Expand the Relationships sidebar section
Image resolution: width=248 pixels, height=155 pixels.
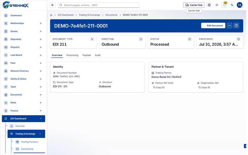[x=41, y=24]
